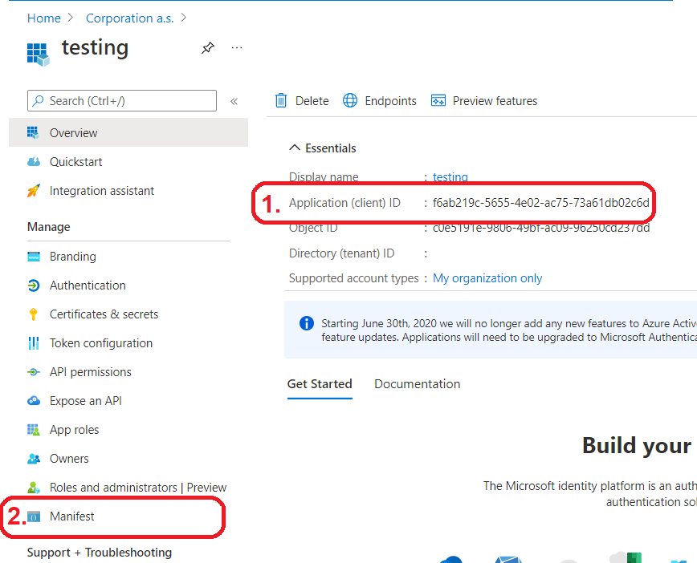Click the blue info icon in banner
This screenshot has height=563, width=697.
pos(306,323)
